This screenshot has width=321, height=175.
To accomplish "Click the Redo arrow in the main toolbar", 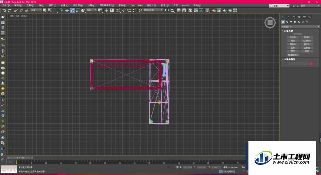I will click(x=9, y=11).
